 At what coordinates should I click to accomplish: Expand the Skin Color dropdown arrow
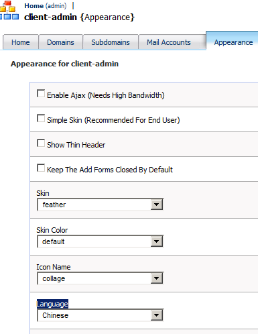(x=157, y=241)
